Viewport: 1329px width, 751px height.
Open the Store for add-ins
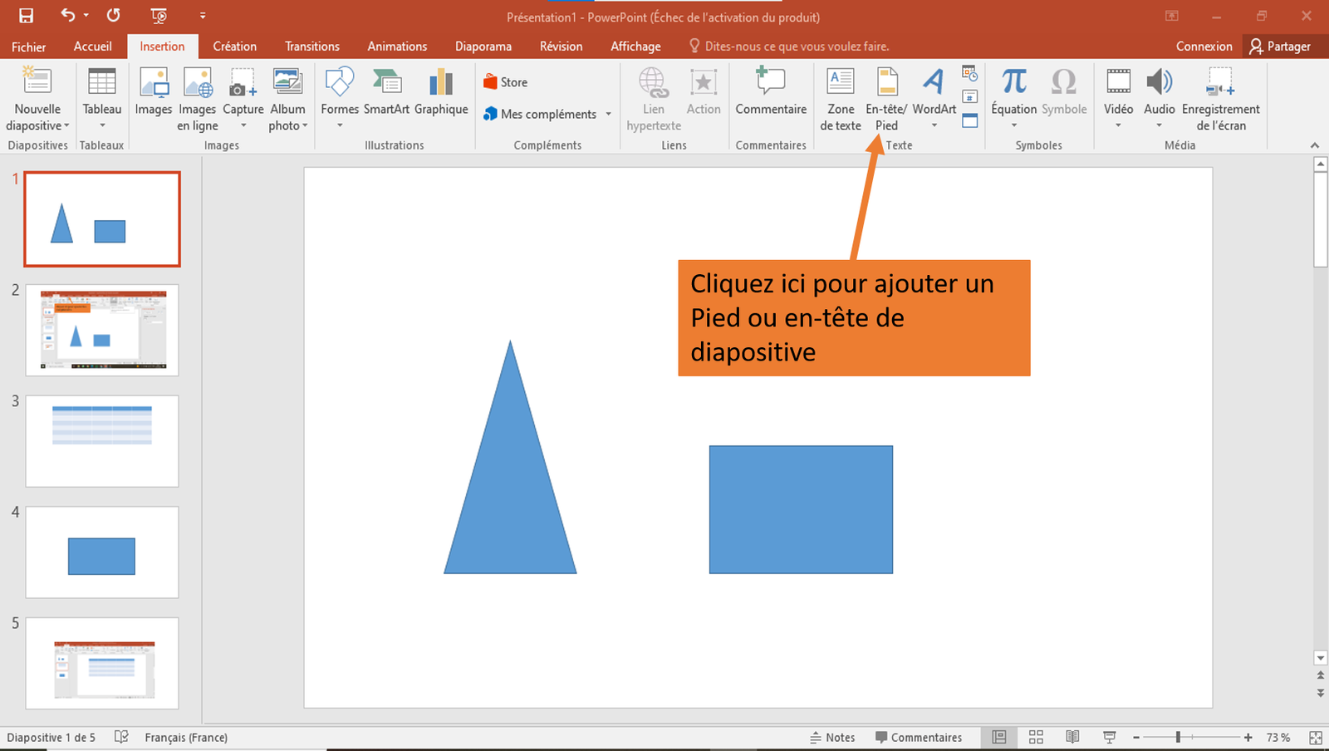point(506,81)
